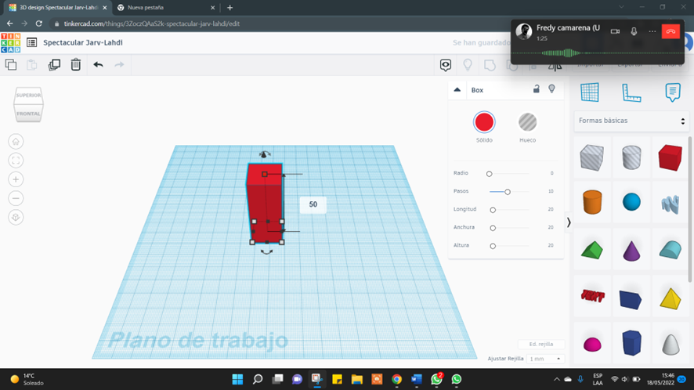End the call with Fredy camarena
The height and width of the screenshot is (390, 694).
671,31
